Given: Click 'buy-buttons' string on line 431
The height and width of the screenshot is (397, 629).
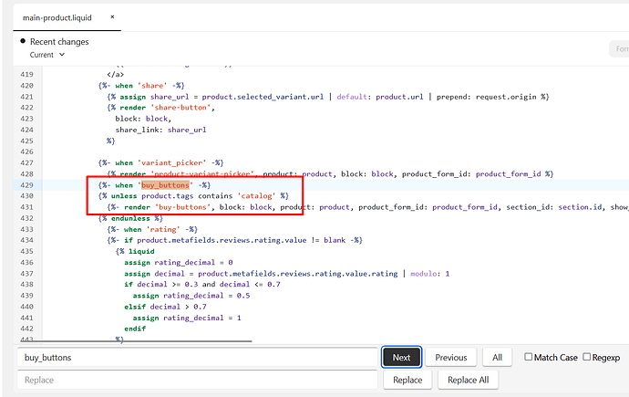Looking at the screenshot, I should tap(182, 207).
